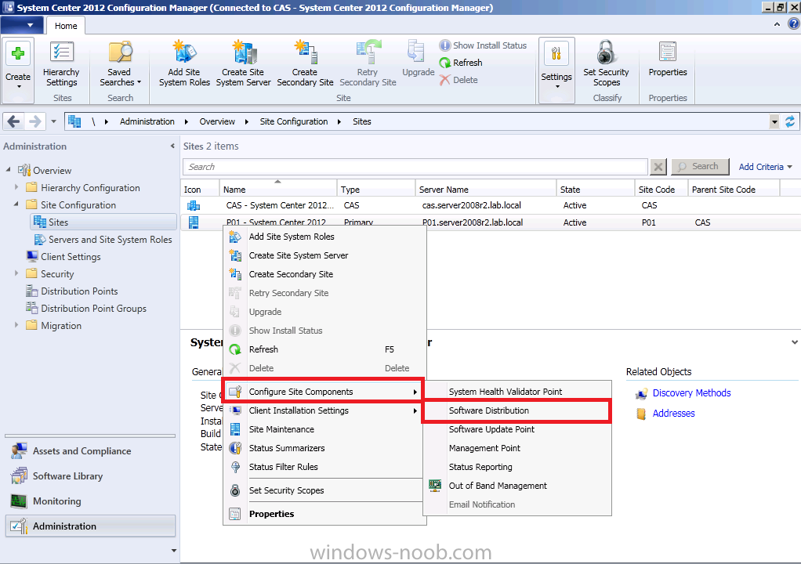Collapse the Overview tree node
Screen dimensions: 801x564
tap(8, 169)
